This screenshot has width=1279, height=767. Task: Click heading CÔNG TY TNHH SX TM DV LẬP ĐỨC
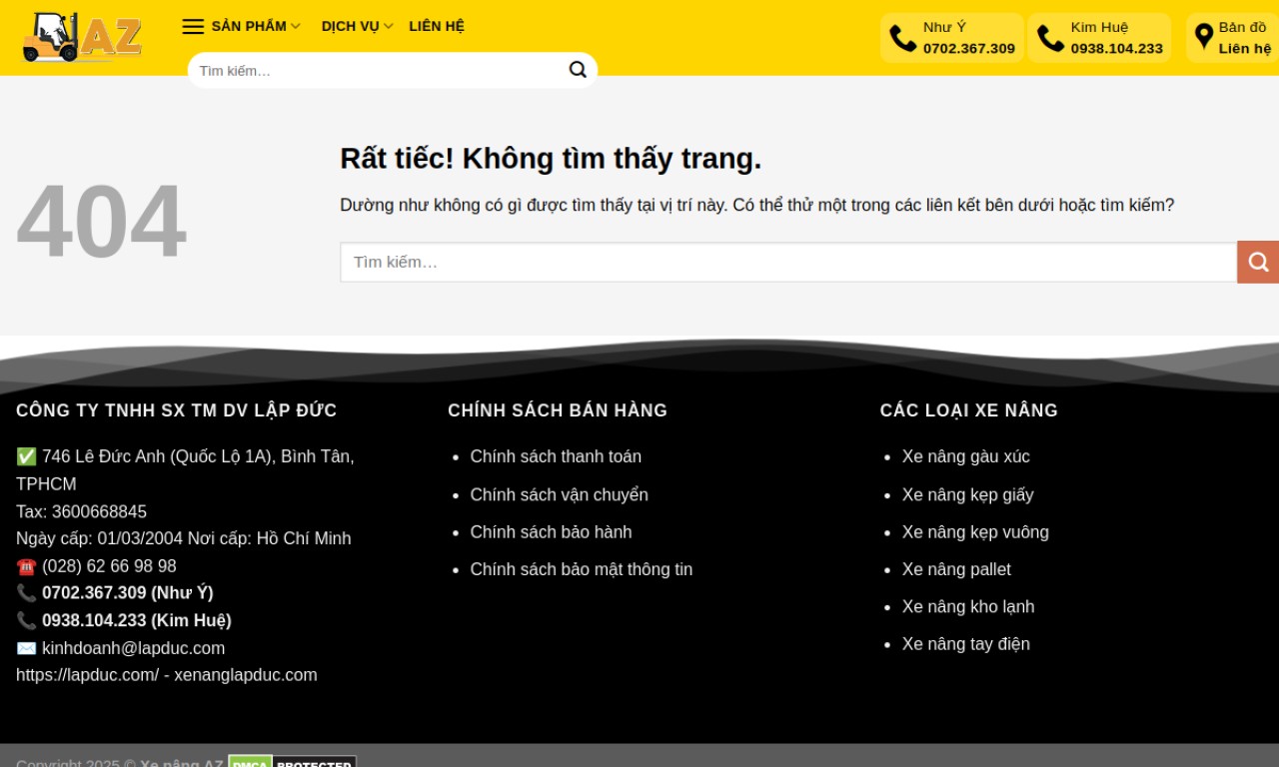pyautogui.click(x=177, y=410)
